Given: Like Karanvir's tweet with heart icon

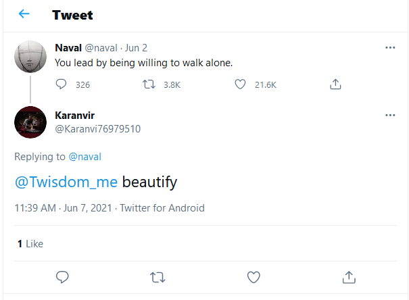Looking at the screenshot, I should point(254,277).
